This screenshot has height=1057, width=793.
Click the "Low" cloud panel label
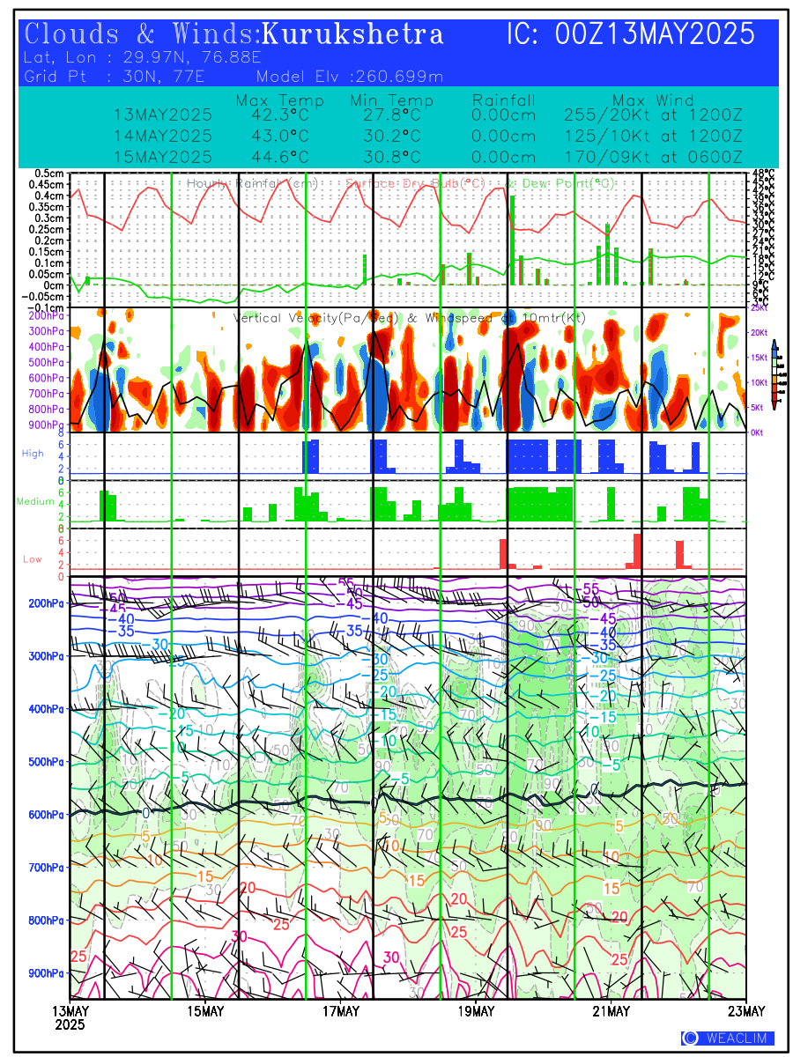pyautogui.click(x=32, y=559)
